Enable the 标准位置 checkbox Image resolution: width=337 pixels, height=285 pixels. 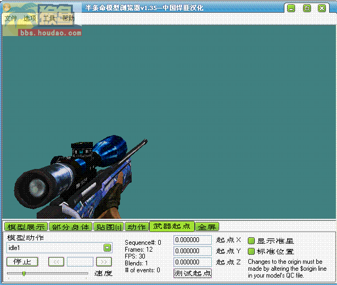coord(251,251)
